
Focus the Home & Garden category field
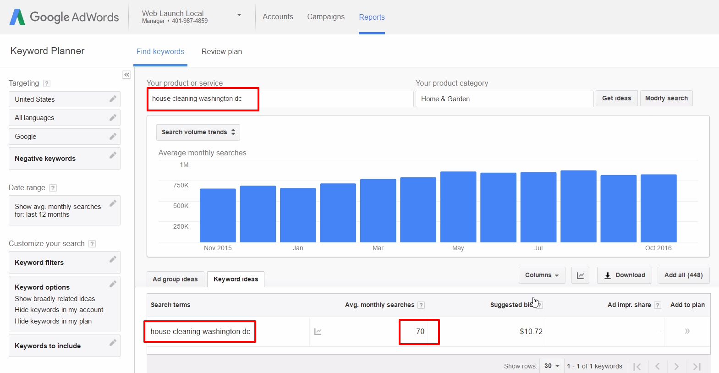tap(505, 99)
